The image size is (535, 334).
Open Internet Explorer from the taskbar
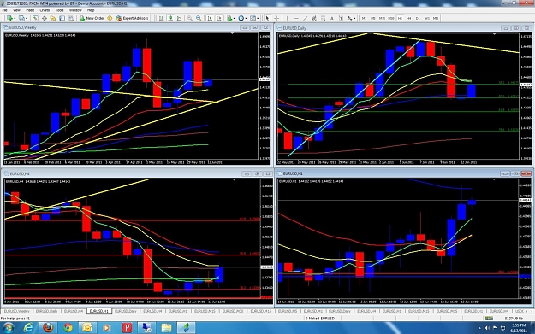28,328
